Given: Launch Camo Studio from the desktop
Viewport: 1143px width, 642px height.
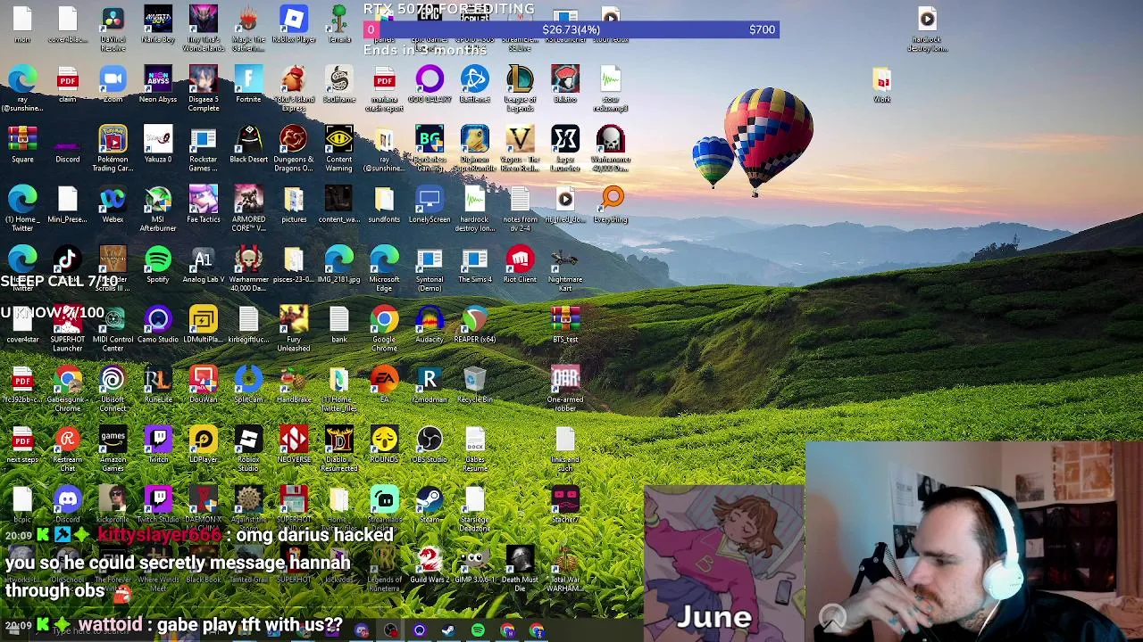Looking at the screenshot, I should pyautogui.click(x=158, y=324).
